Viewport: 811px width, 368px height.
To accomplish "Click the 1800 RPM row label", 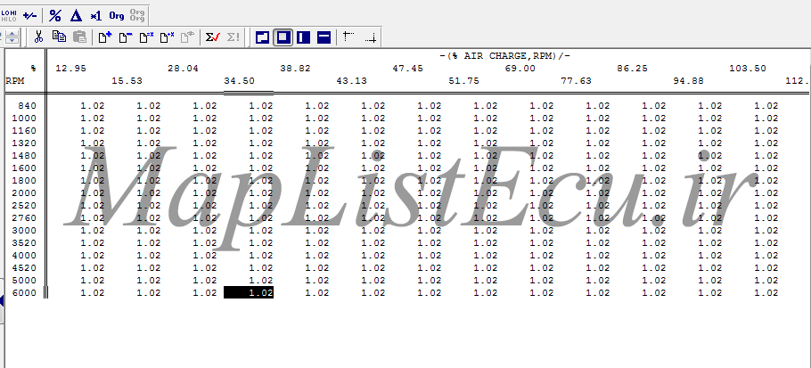I will click(x=24, y=180).
